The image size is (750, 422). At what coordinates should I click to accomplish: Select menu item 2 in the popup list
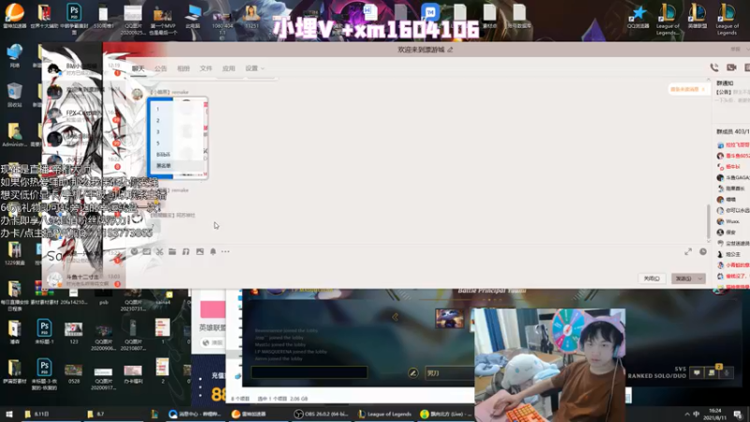click(174, 121)
